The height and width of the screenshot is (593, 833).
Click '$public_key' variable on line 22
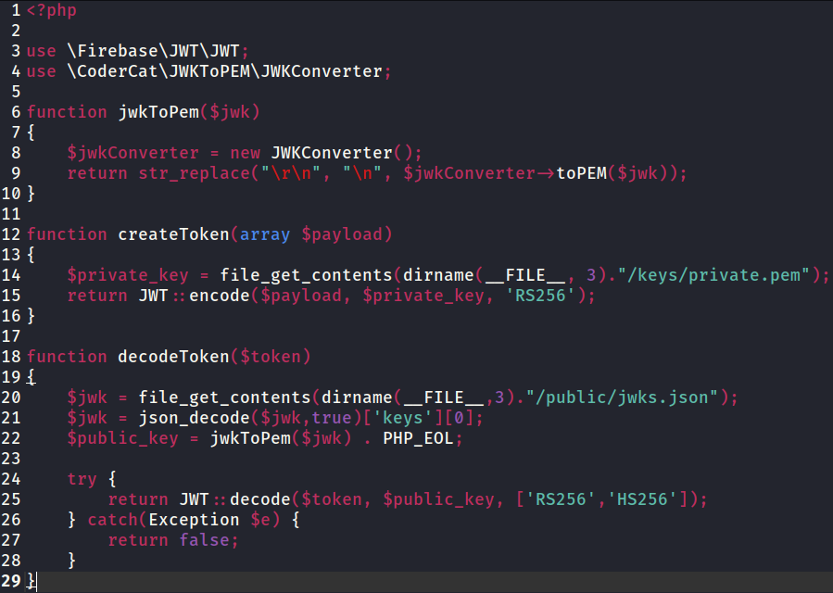coord(122,438)
